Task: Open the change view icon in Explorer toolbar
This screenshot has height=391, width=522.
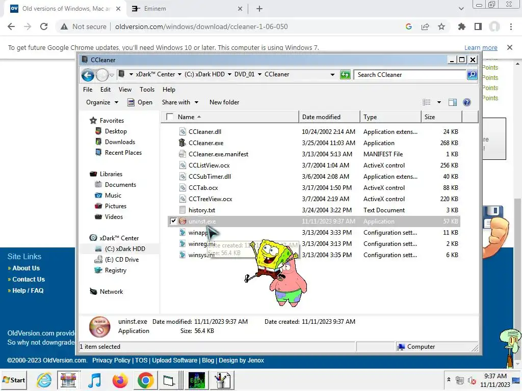Action: pos(427,102)
